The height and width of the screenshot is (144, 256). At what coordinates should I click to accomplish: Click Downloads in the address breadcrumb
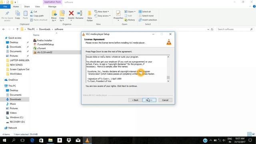pyautogui.click(x=44, y=29)
